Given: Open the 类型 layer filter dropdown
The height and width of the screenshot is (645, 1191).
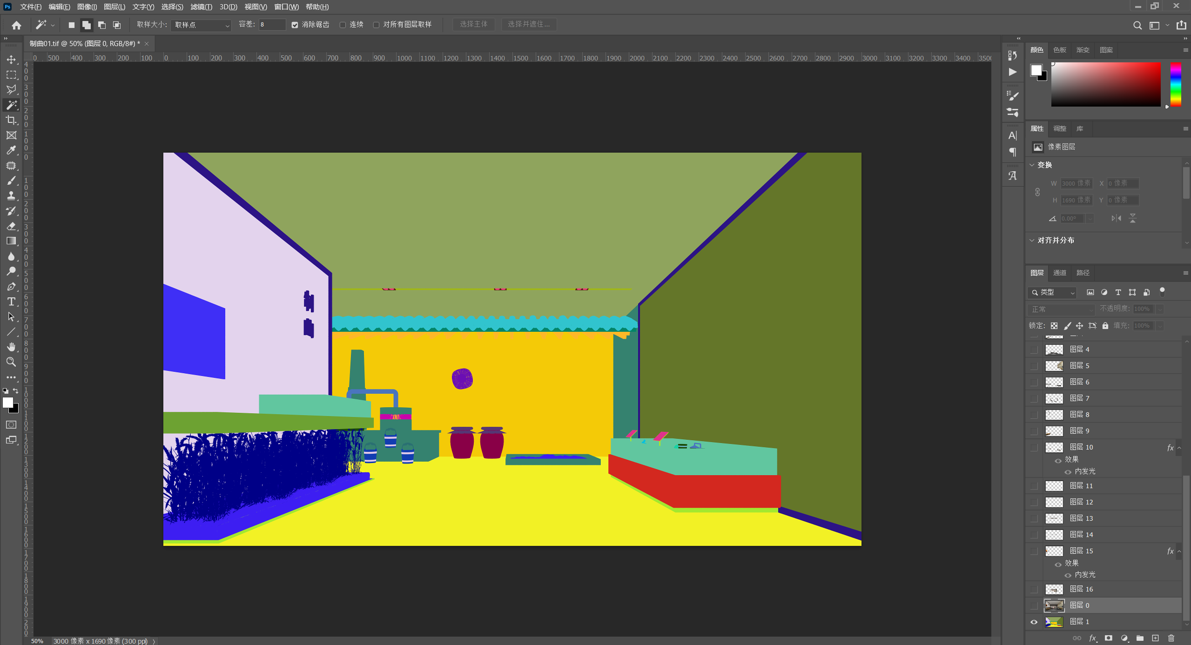Looking at the screenshot, I should 1053,292.
